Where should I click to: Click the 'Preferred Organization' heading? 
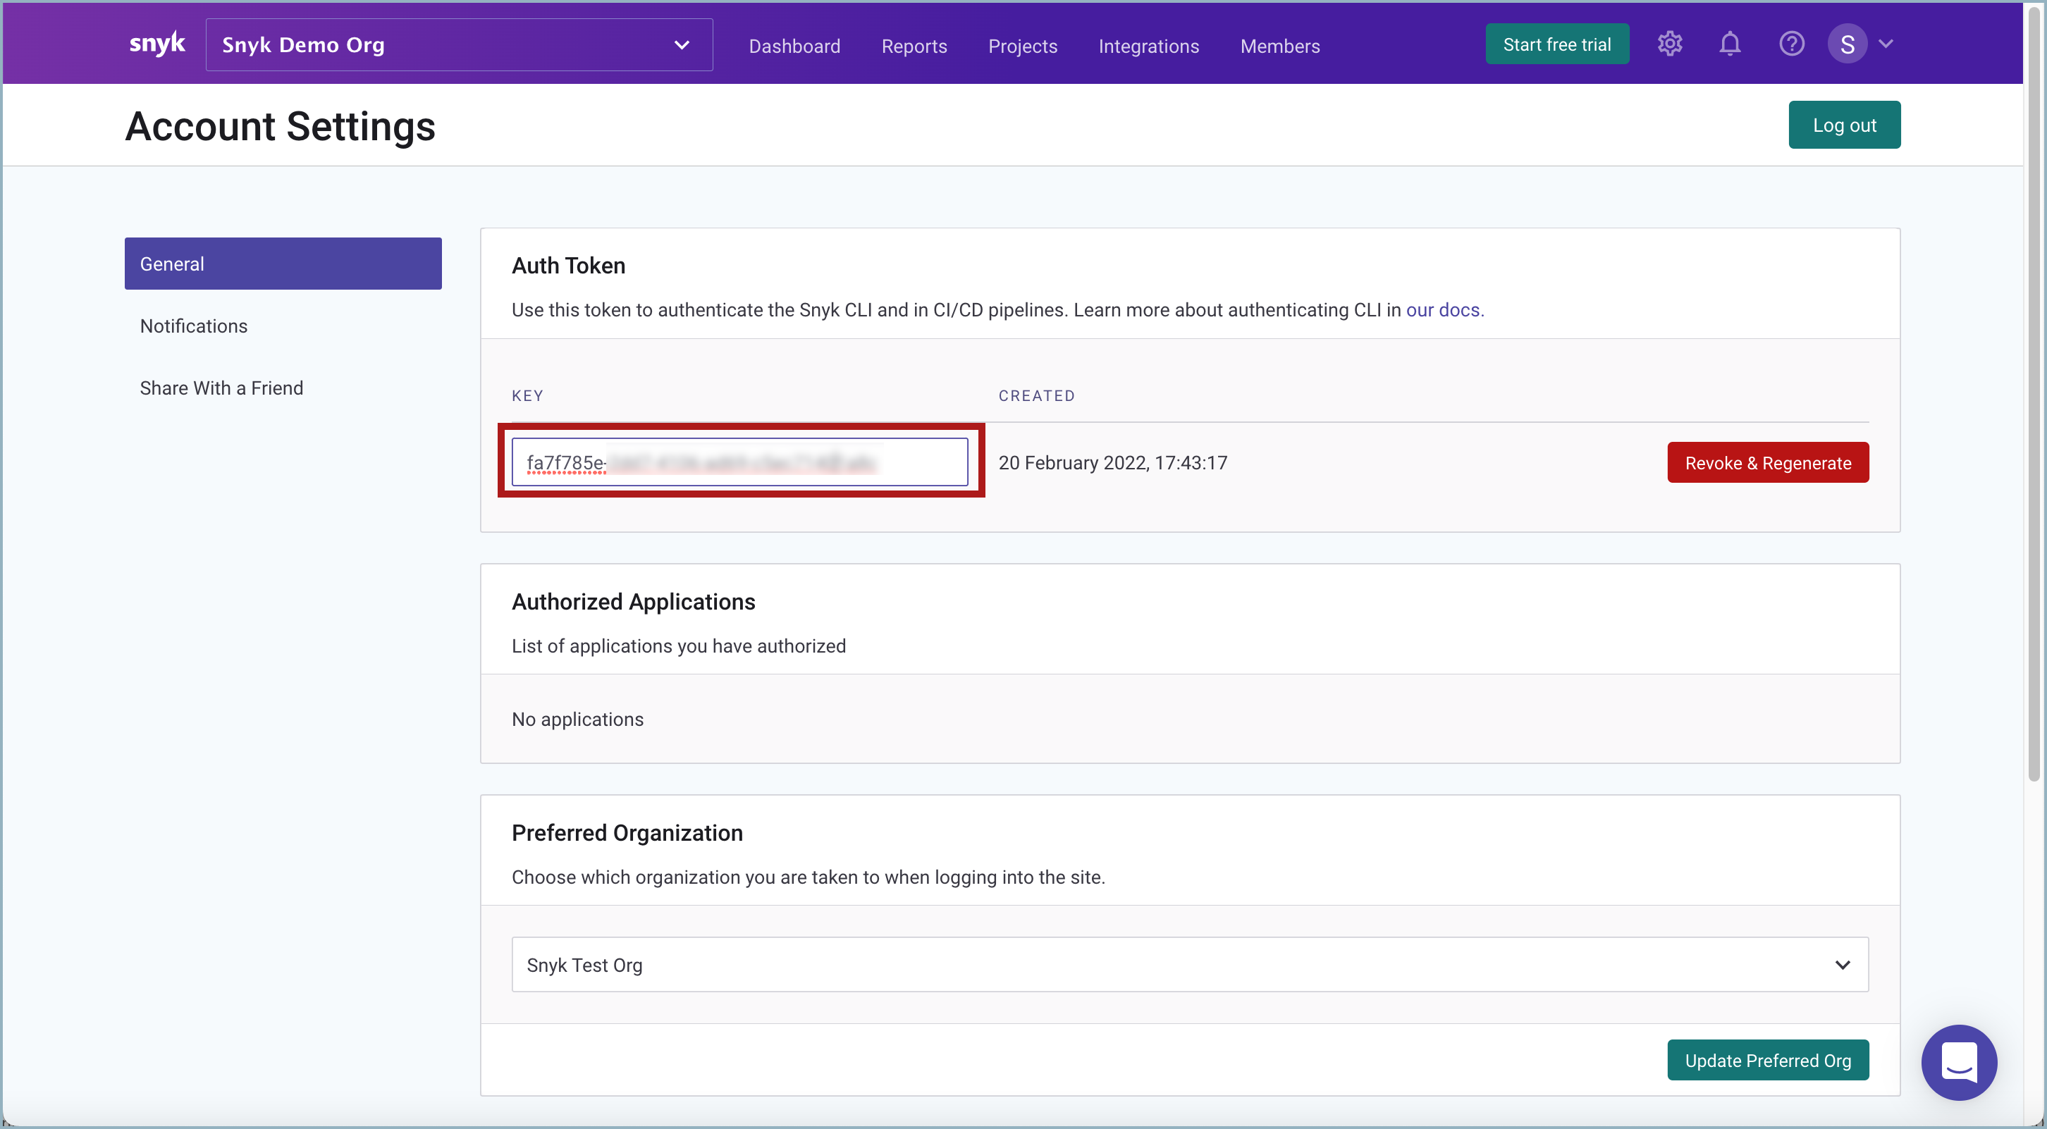pos(627,832)
